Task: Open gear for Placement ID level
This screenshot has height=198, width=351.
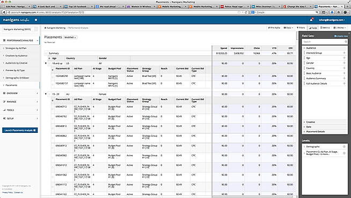Action: tap(344, 153)
